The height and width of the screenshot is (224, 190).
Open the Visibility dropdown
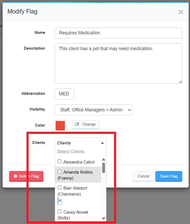point(93,110)
